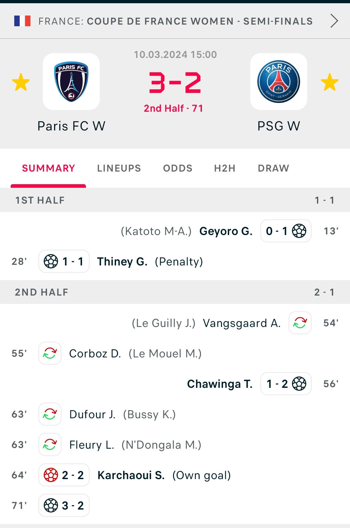Screen dimensions: 350x528
Task: Open PSG W team logo
Action: (279, 82)
